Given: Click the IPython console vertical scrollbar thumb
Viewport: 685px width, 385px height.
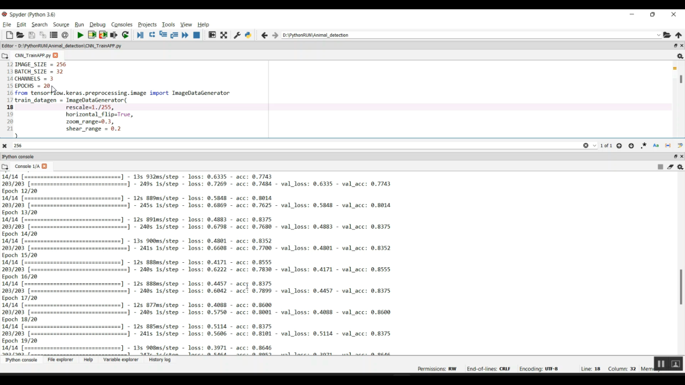Looking at the screenshot, I should pos(681,287).
